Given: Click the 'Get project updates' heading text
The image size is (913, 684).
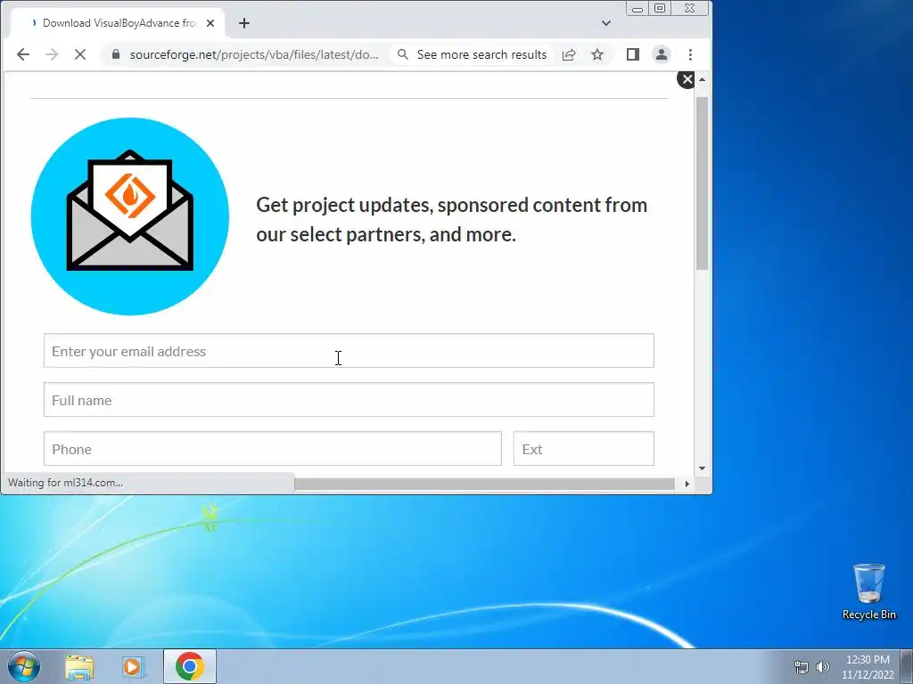Looking at the screenshot, I should point(452,219).
